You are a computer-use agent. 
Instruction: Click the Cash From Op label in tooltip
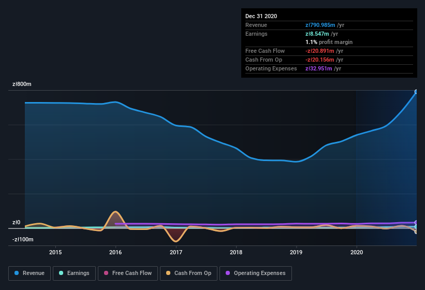pos(263,60)
